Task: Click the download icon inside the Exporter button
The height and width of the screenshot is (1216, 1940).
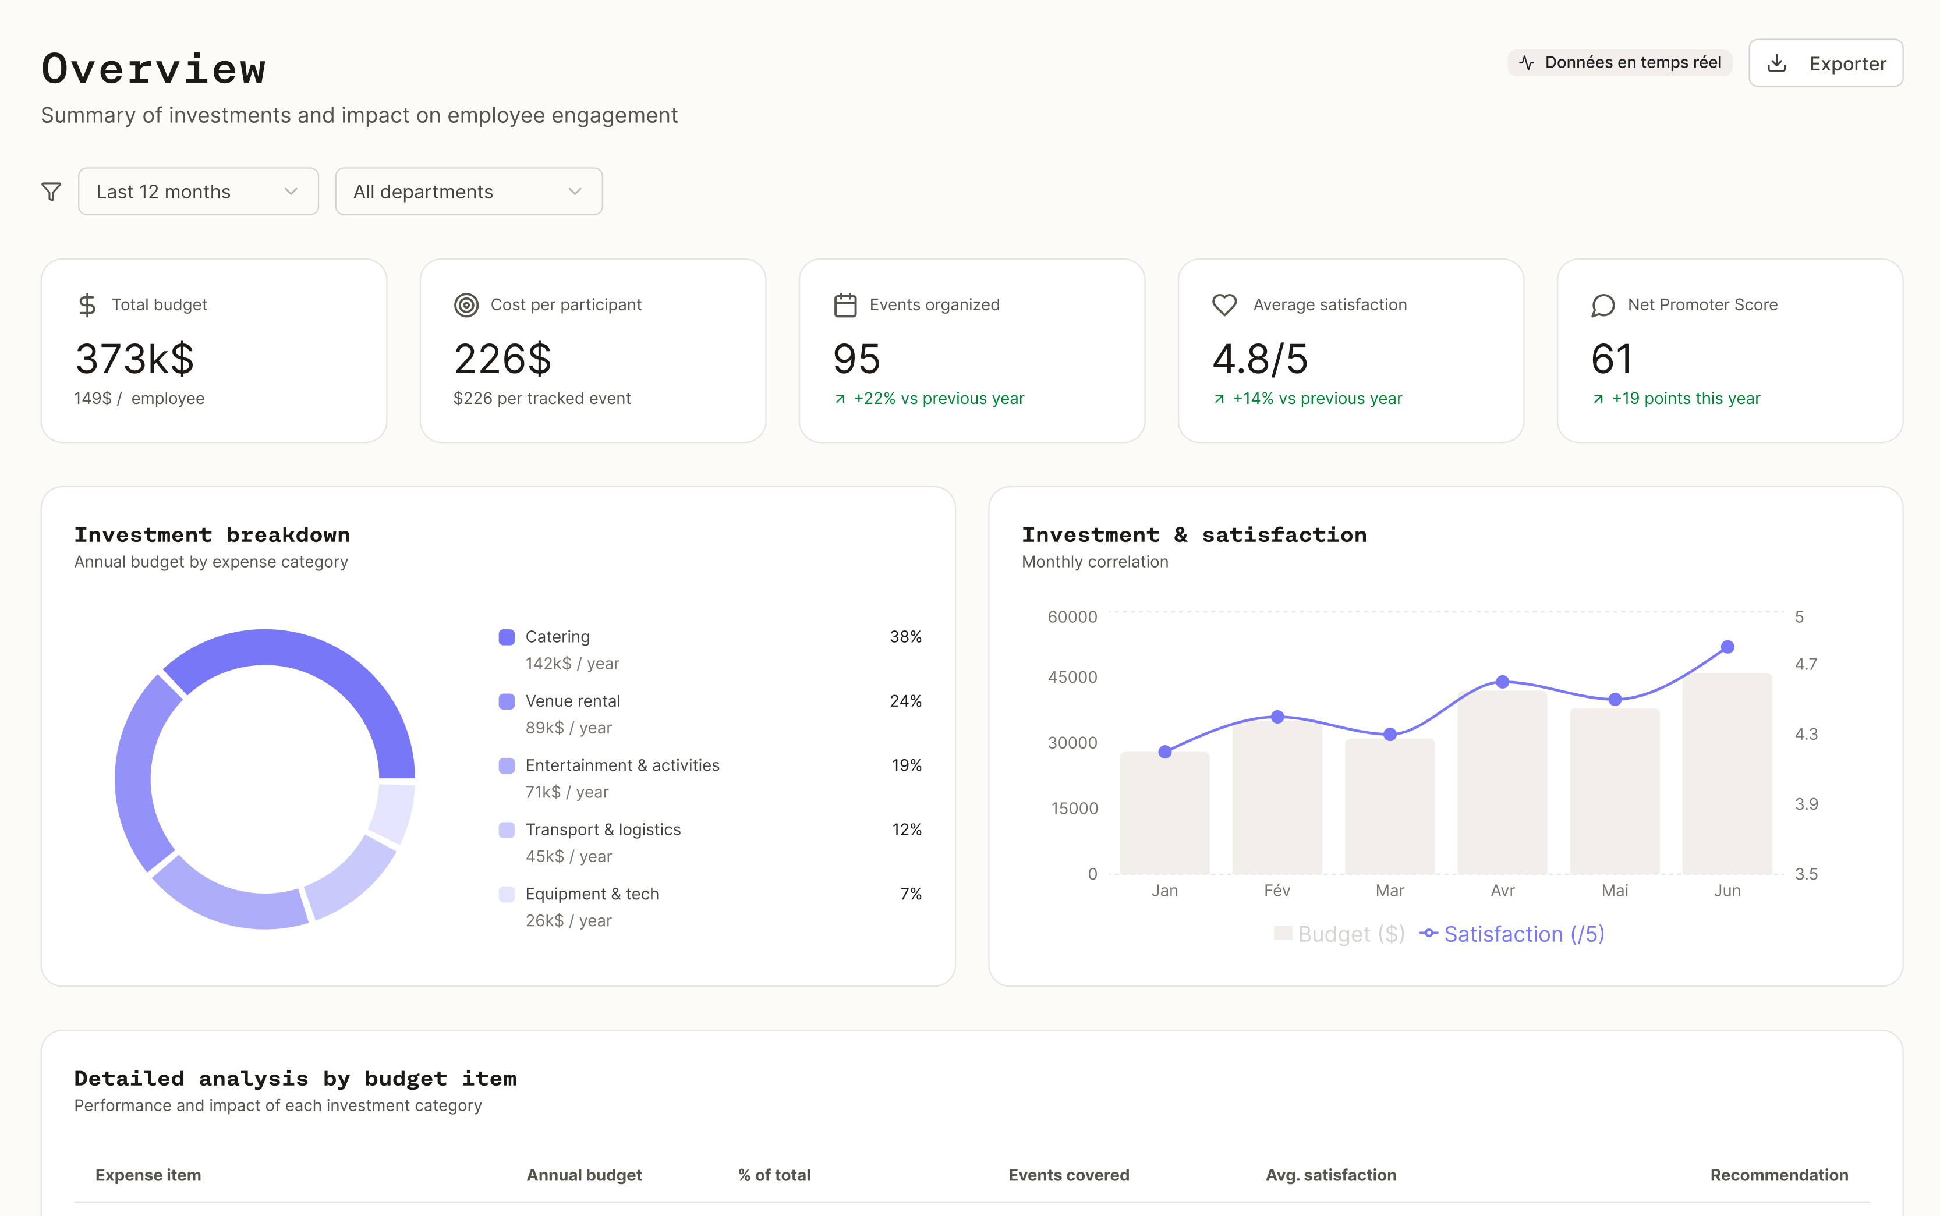Action: [1777, 63]
